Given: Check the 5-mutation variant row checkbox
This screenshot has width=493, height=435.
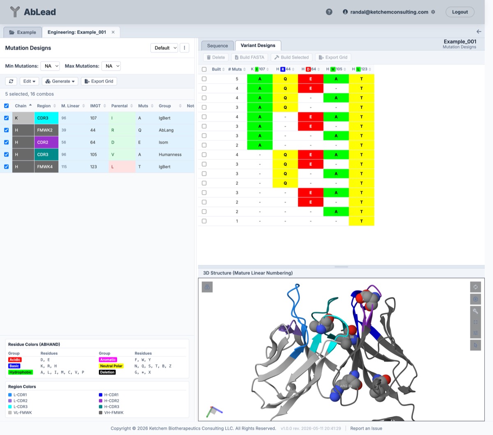Looking at the screenshot, I should pyautogui.click(x=204, y=79).
